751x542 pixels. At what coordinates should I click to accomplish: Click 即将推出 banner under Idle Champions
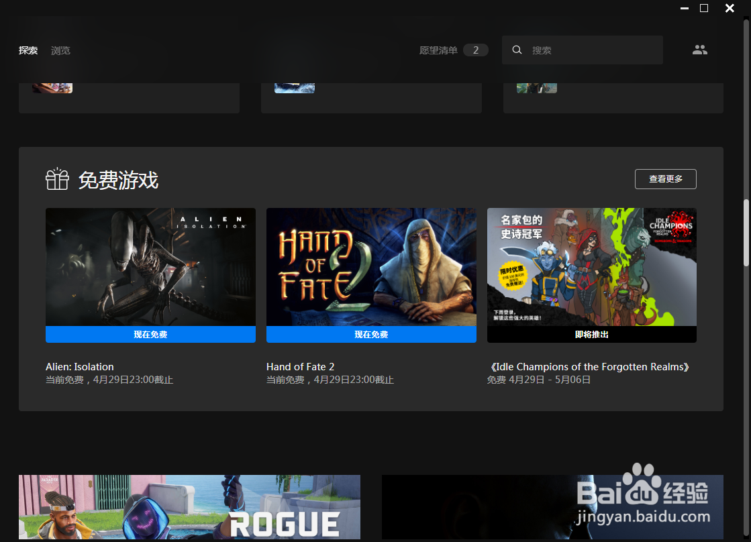[x=591, y=334]
